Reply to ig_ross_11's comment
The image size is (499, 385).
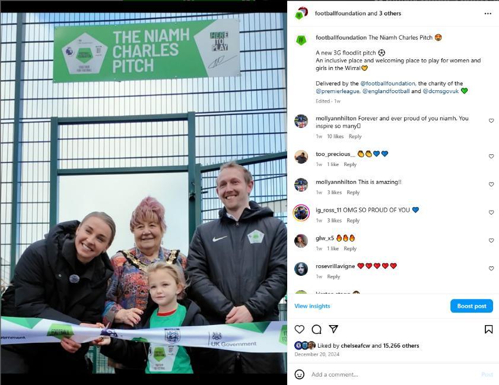353,220
